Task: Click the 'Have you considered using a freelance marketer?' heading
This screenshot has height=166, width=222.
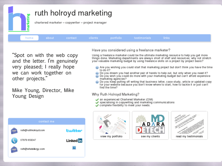Action: click(131, 50)
